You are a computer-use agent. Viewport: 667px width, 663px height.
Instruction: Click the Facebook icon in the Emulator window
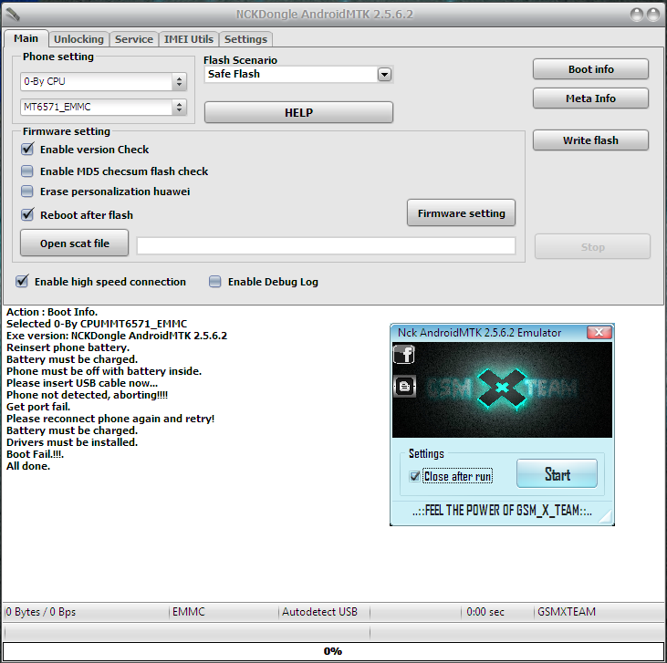pos(403,354)
